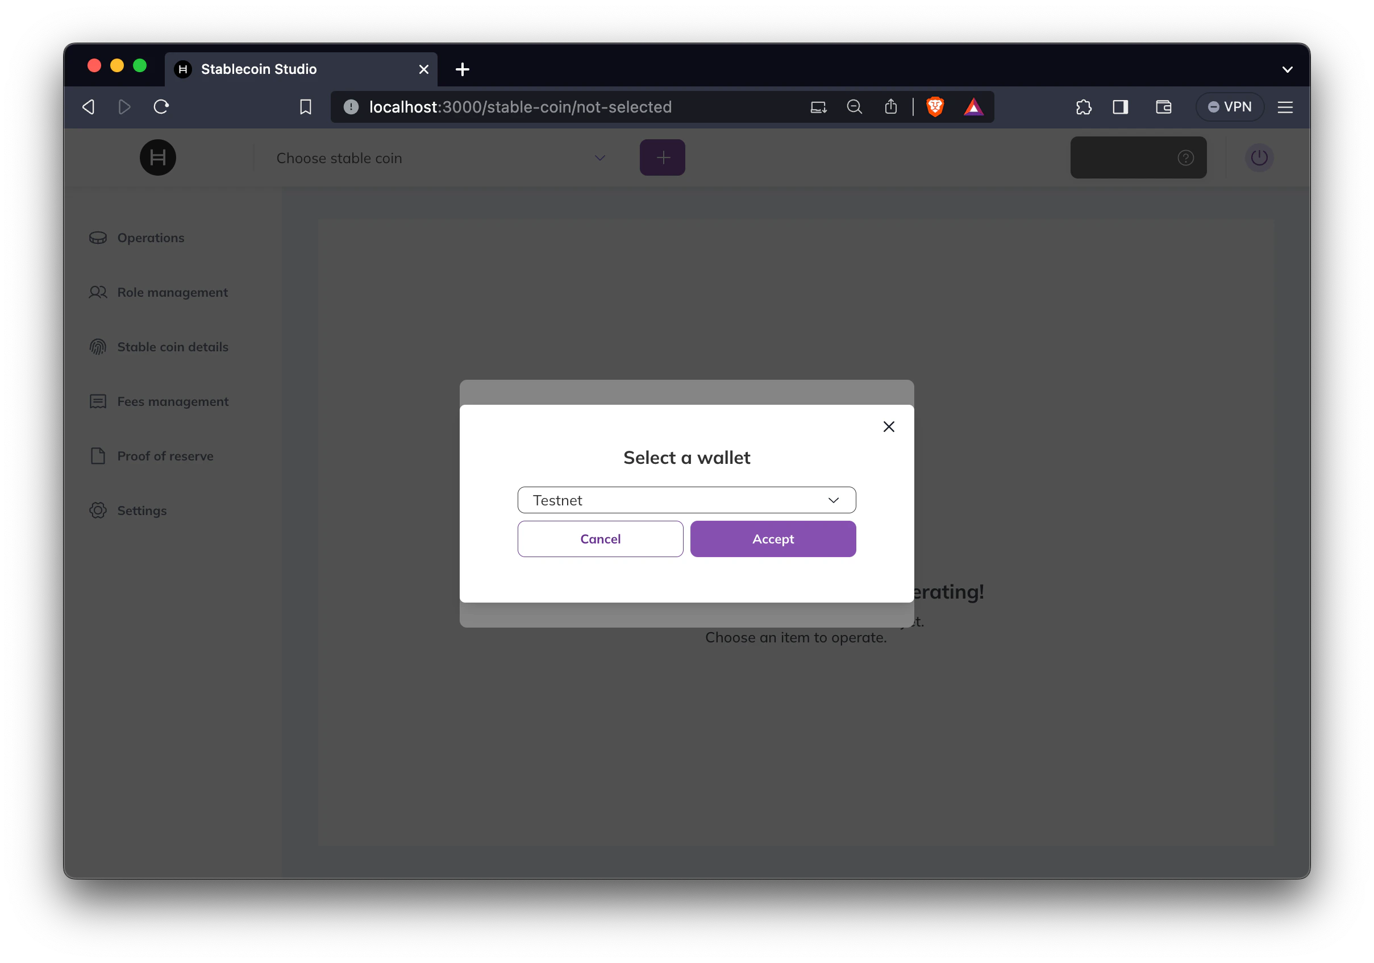Click the Cancel button in dialog
1374x963 pixels.
600,539
